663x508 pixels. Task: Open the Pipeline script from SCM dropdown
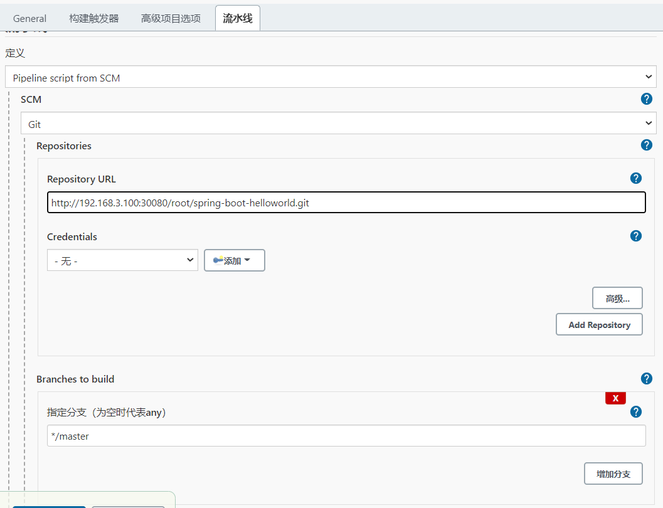tap(331, 77)
